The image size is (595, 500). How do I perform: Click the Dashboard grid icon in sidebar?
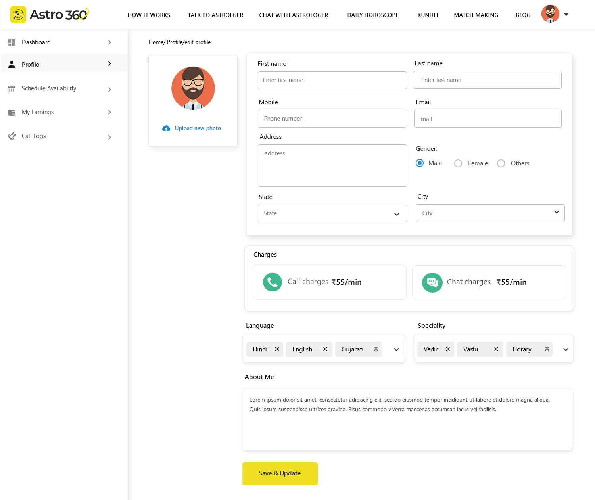tap(12, 42)
